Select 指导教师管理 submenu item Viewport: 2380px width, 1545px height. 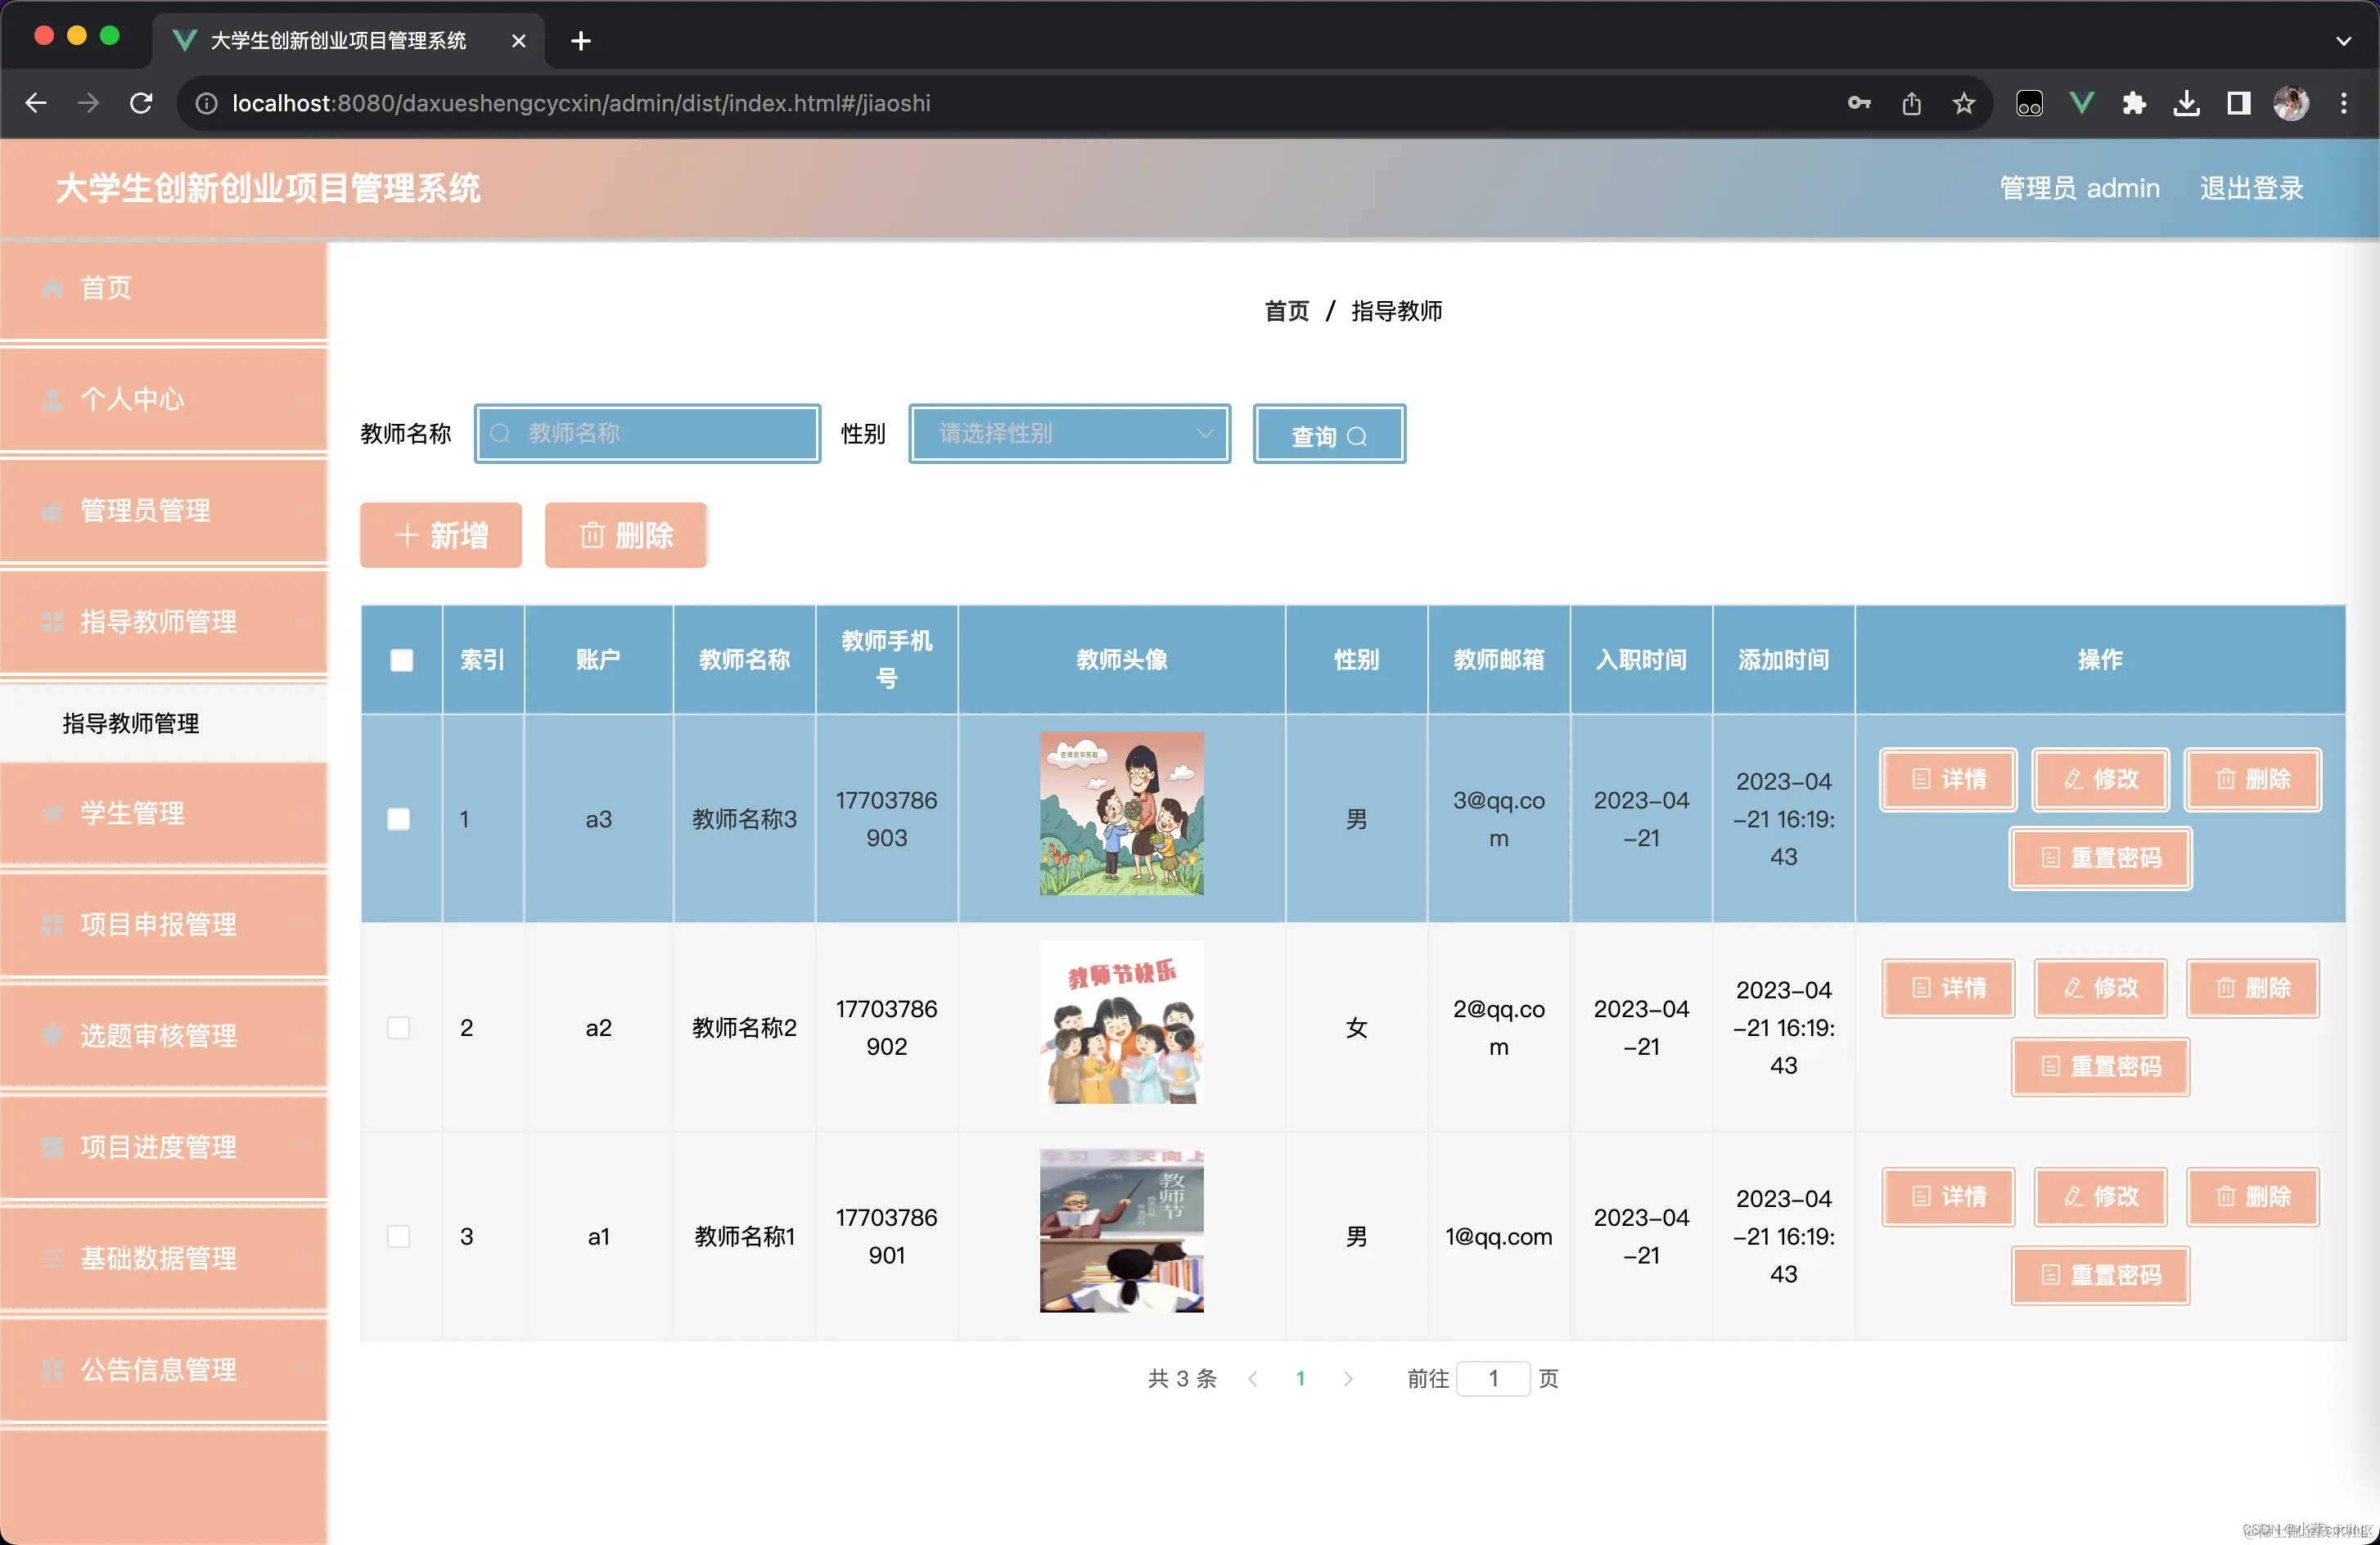click(131, 723)
